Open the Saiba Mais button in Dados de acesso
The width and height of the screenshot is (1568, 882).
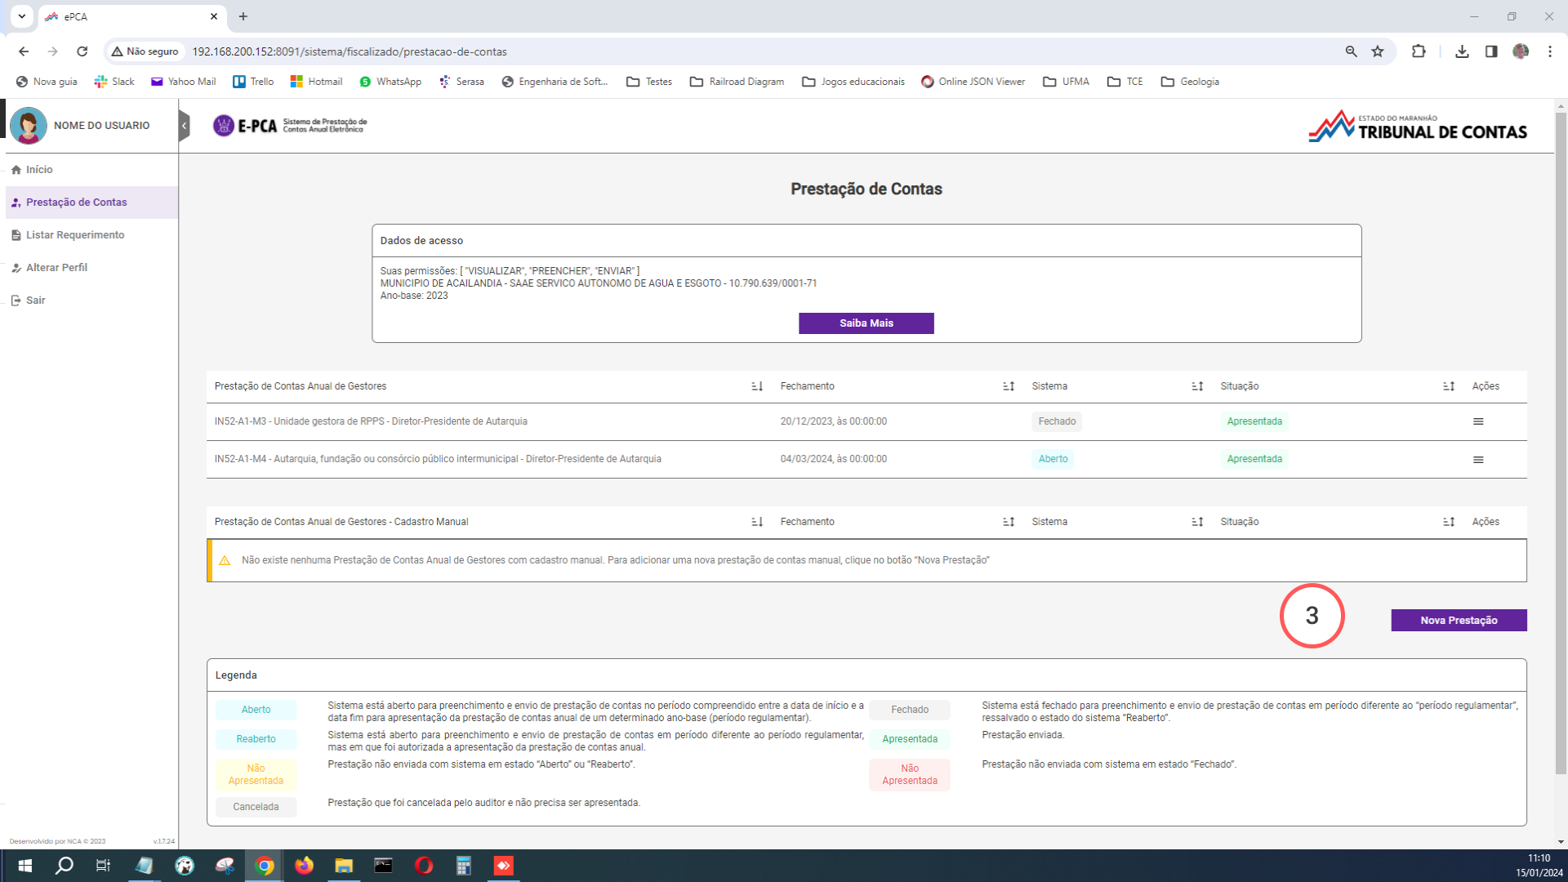point(866,322)
